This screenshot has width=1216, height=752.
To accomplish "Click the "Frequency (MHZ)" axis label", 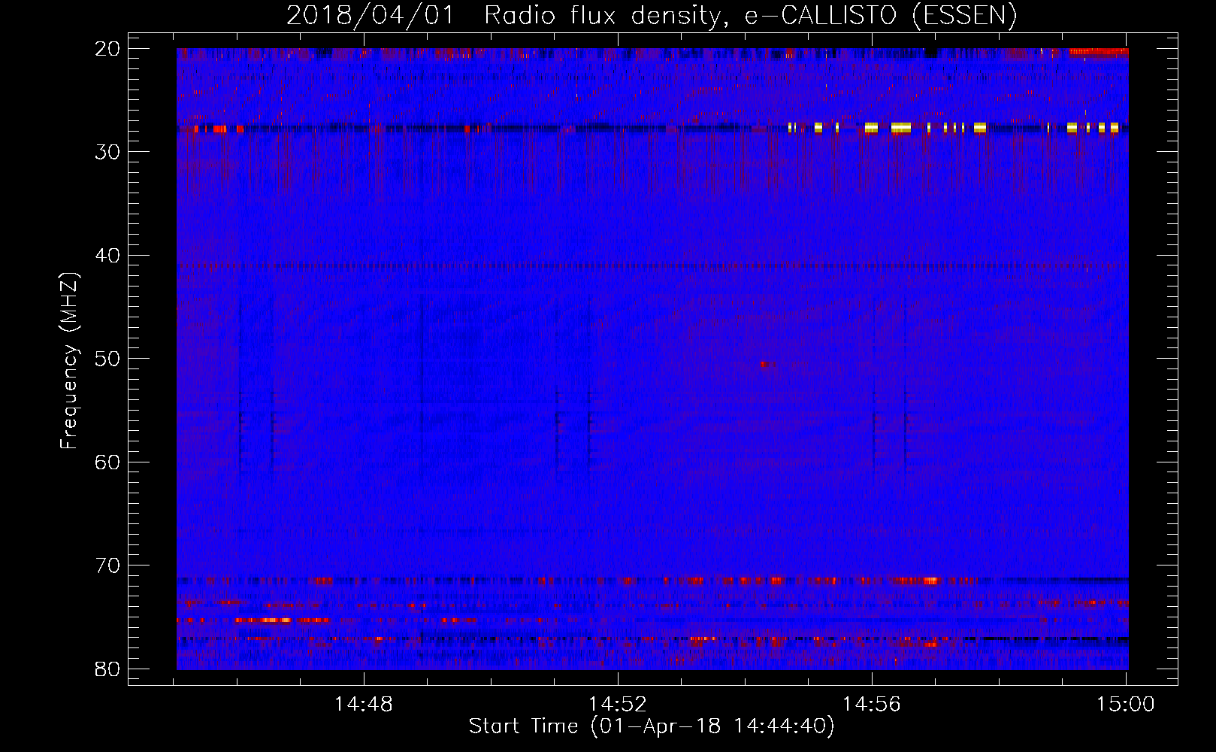I will point(68,360).
